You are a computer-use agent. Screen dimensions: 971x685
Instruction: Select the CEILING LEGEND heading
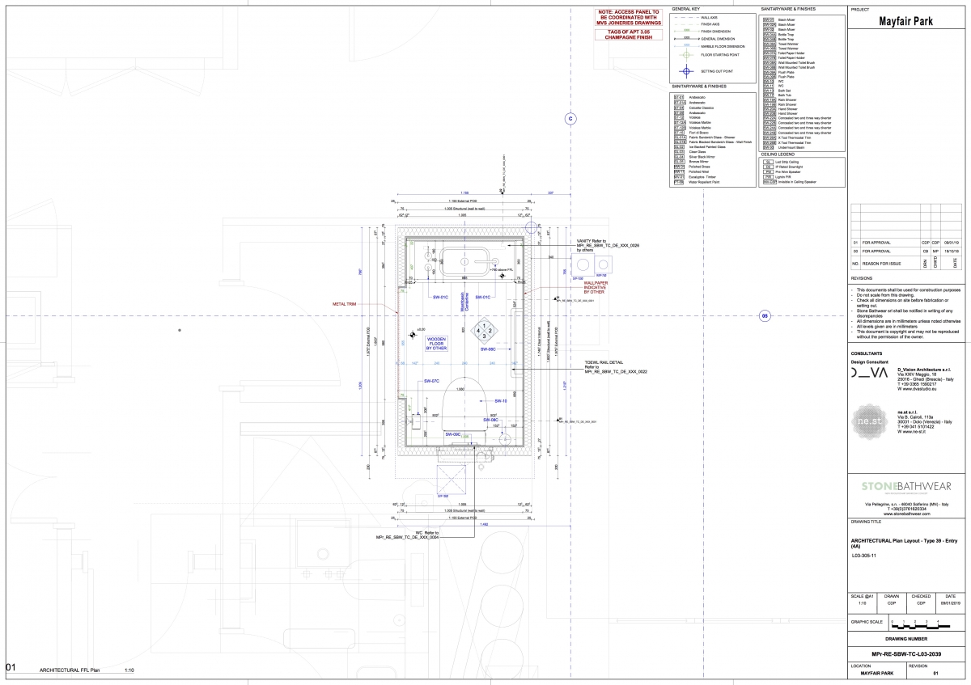(x=778, y=154)
